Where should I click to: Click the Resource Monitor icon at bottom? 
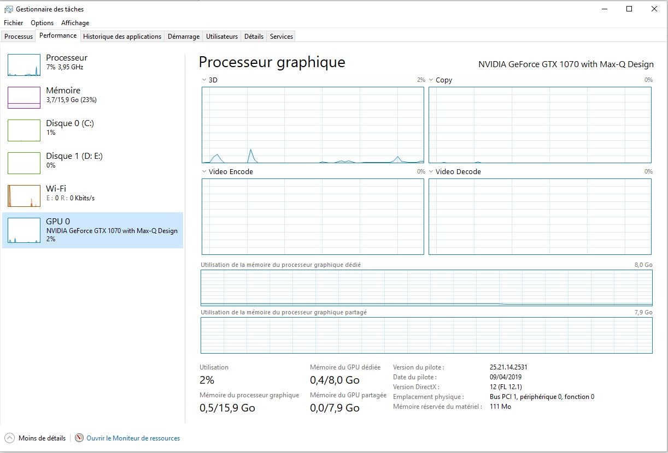pyautogui.click(x=79, y=438)
